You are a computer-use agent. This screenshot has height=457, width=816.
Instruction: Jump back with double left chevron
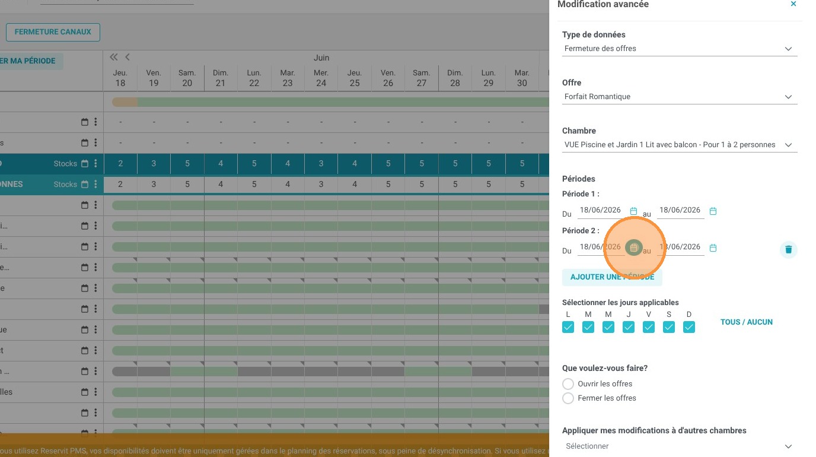tap(114, 57)
